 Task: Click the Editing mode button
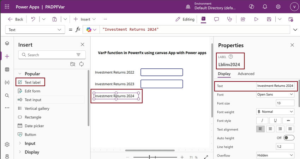click(185, 19)
